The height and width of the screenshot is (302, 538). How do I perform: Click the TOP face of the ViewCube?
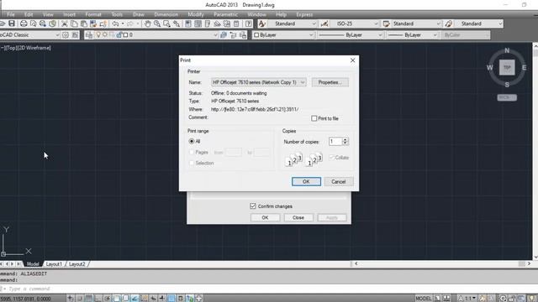tap(507, 67)
